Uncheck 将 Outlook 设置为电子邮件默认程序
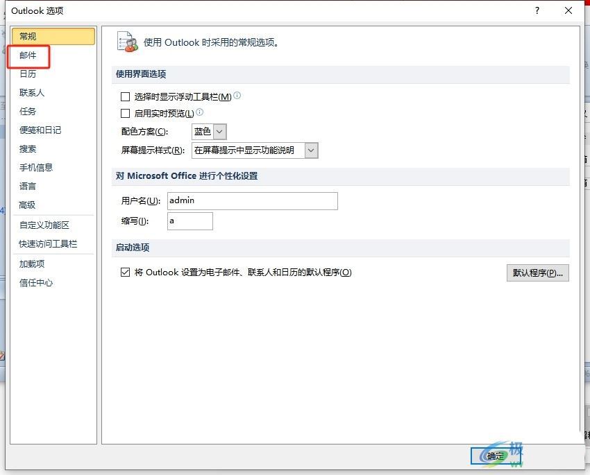This screenshot has height=475, width=590. (x=125, y=273)
